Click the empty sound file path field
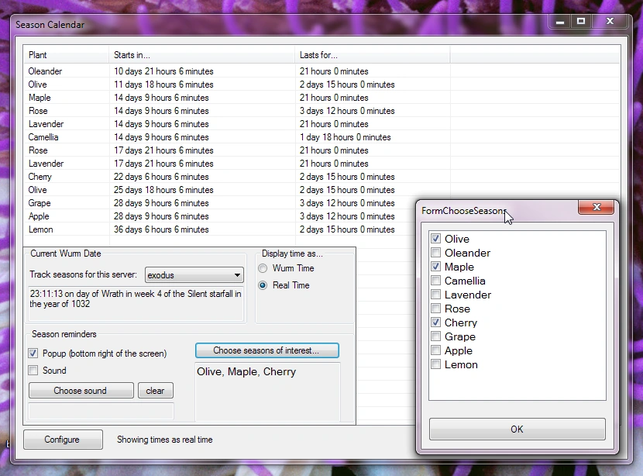Image resolution: width=643 pixels, height=476 pixels. coord(101,411)
